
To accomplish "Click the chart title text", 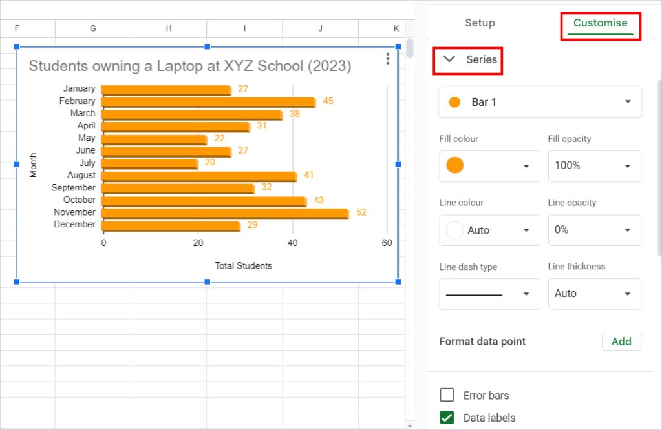I will coord(191,66).
